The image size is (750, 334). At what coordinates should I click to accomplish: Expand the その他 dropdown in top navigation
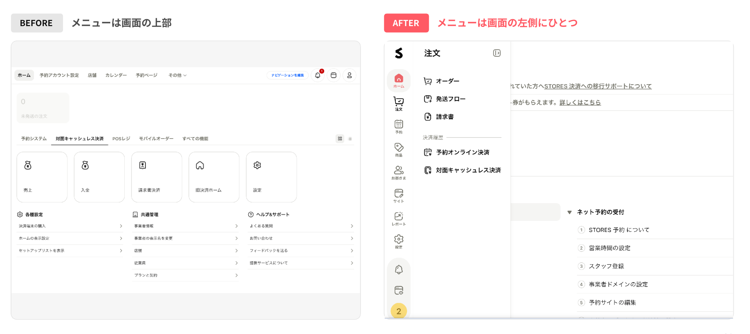177,75
